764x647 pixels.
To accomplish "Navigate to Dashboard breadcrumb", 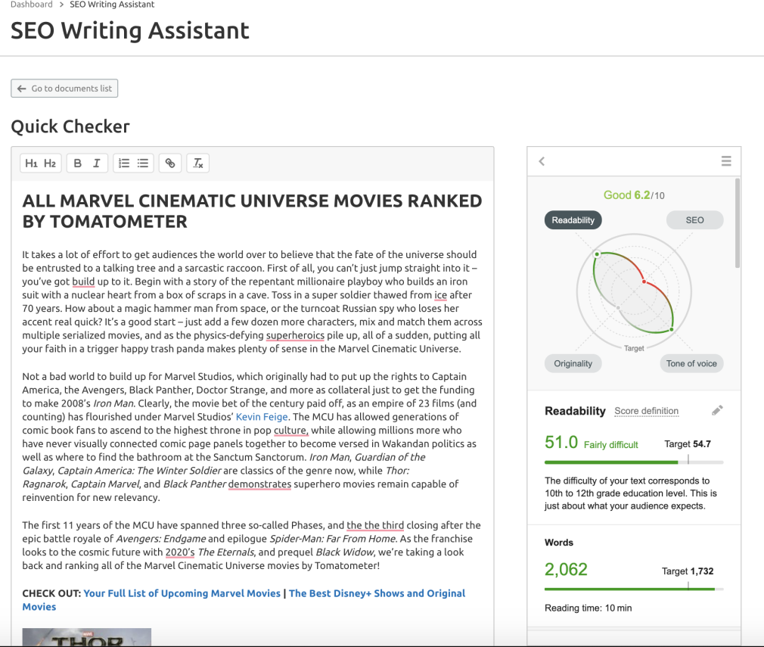I will click(x=32, y=5).
